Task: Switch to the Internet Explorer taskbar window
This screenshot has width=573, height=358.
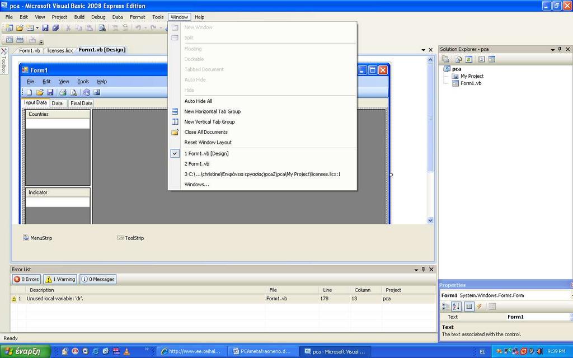Action: (x=193, y=351)
